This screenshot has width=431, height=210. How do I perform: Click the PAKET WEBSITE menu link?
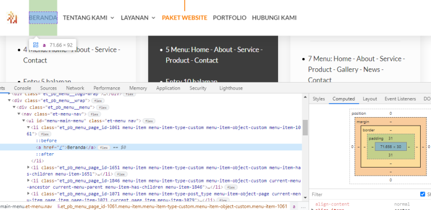pyautogui.click(x=184, y=18)
